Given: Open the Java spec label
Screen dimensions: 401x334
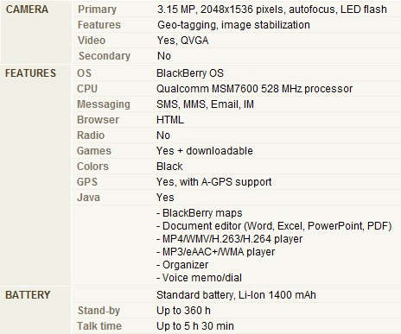Looking at the screenshot, I should pos(88,198).
